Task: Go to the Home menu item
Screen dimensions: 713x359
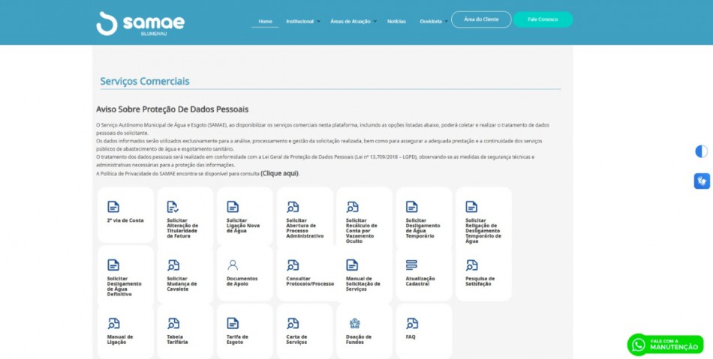Action: point(265,21)
